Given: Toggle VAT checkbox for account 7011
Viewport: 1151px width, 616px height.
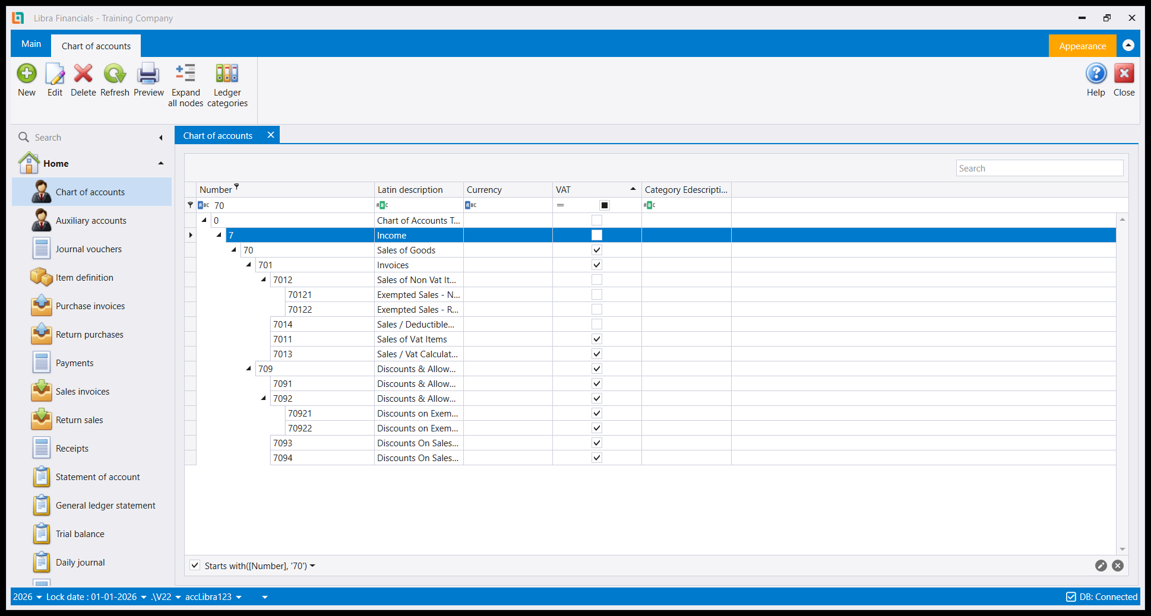Looking at the screenshot, I should [x=597, y=339].
